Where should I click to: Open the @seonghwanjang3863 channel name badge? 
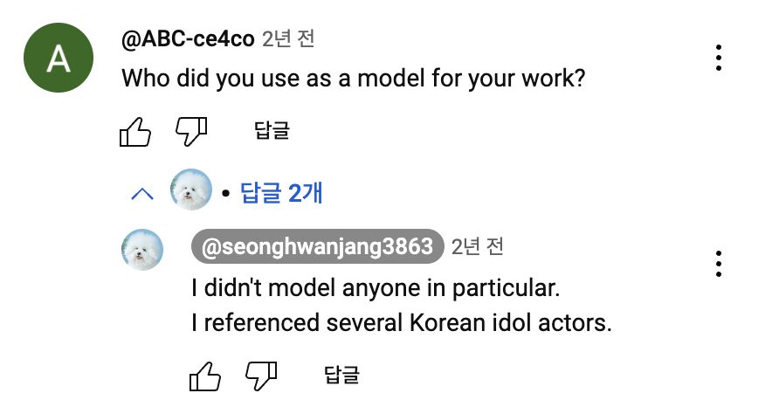[x=317, y=248]
